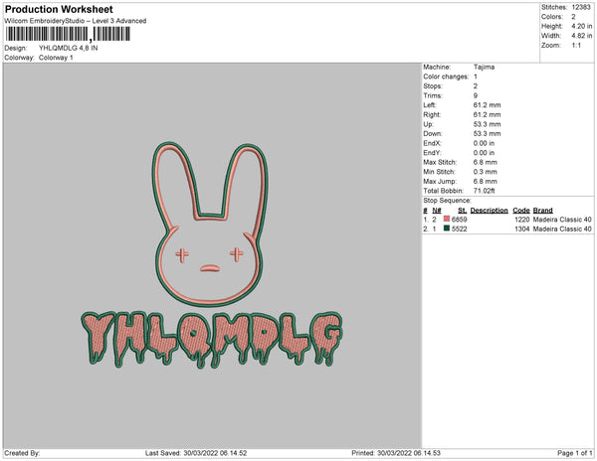Screen dimensions: 597x461
Task: Click the bunny embroidery design preview
Action: pyautogui.click(x=211, y=225)
